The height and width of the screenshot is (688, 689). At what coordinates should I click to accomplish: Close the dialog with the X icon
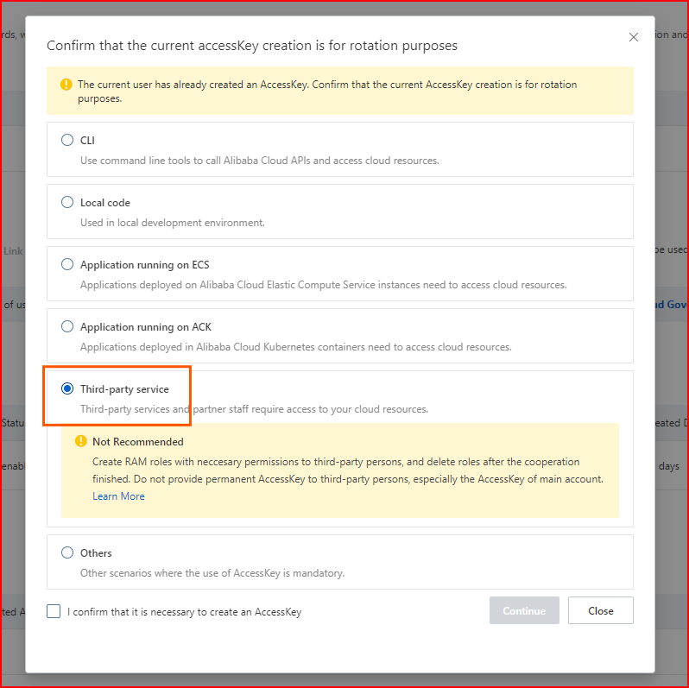click(634, 37)
